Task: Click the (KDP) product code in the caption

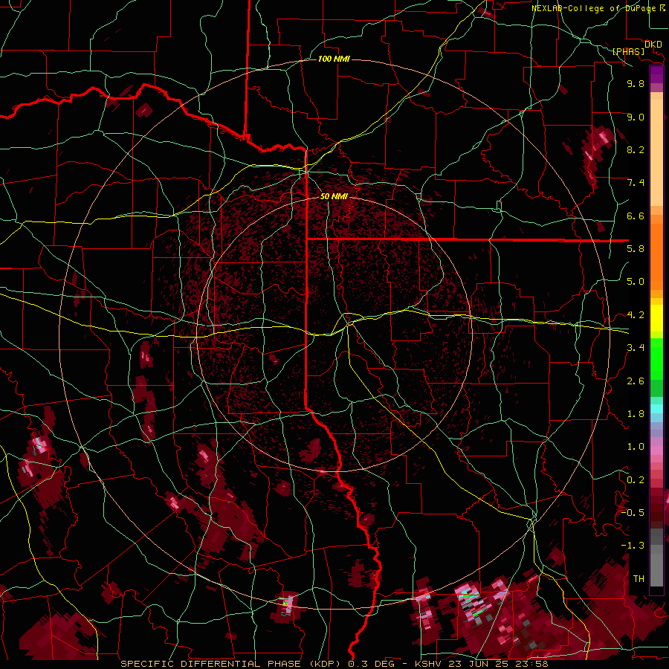Action: 325,664
